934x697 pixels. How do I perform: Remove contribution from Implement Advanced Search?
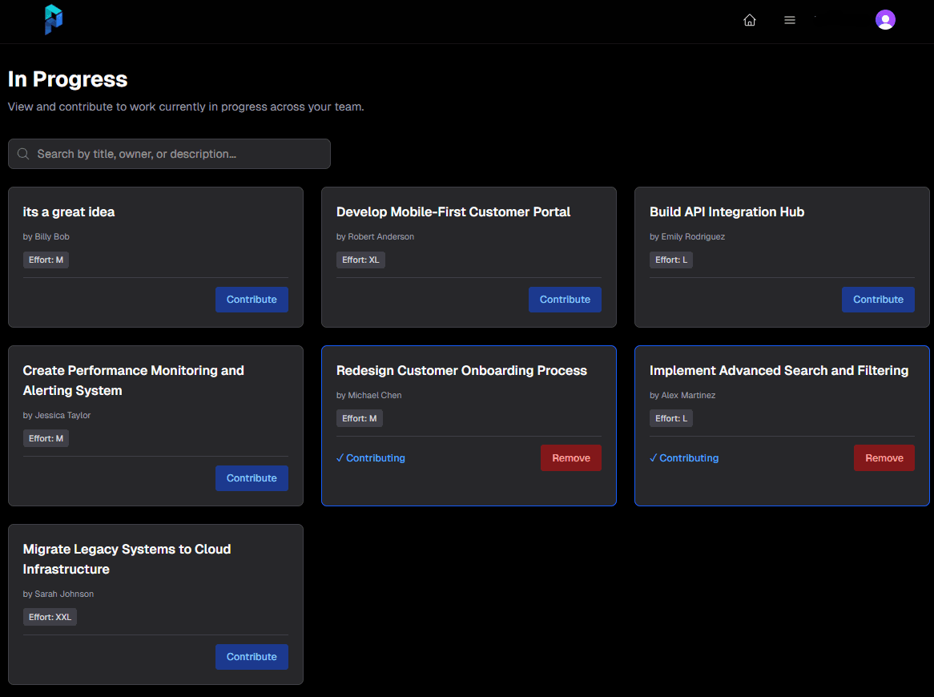[884, 458]
